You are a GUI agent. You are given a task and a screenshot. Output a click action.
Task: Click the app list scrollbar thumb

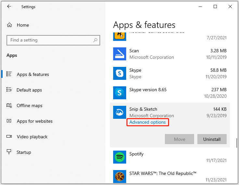pyautogui.click(x=237, y=143)
